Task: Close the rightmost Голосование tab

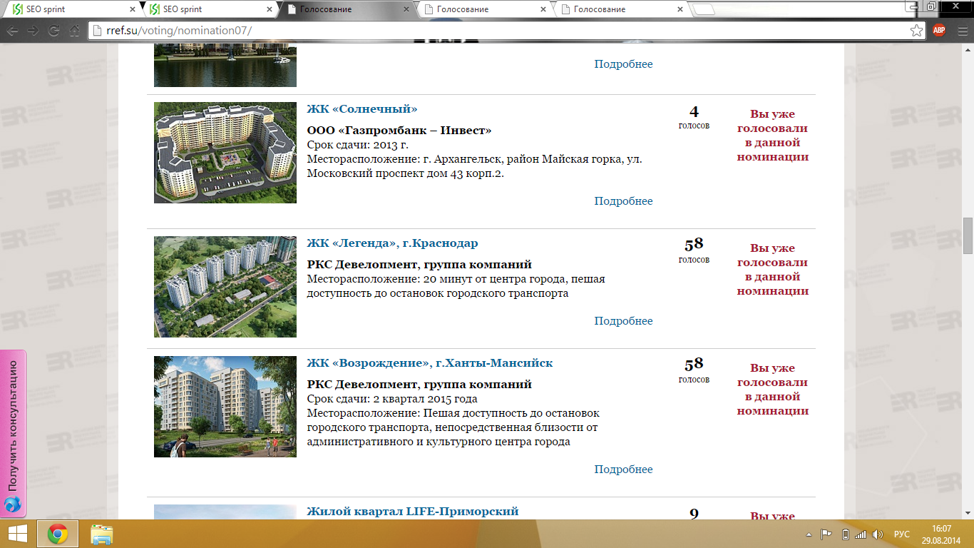Action: tap(680, 9)
